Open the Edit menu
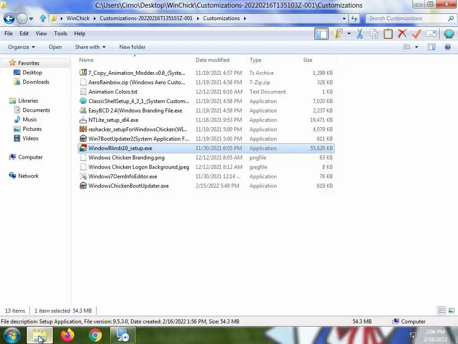The image size is (458, 344). 24,34
